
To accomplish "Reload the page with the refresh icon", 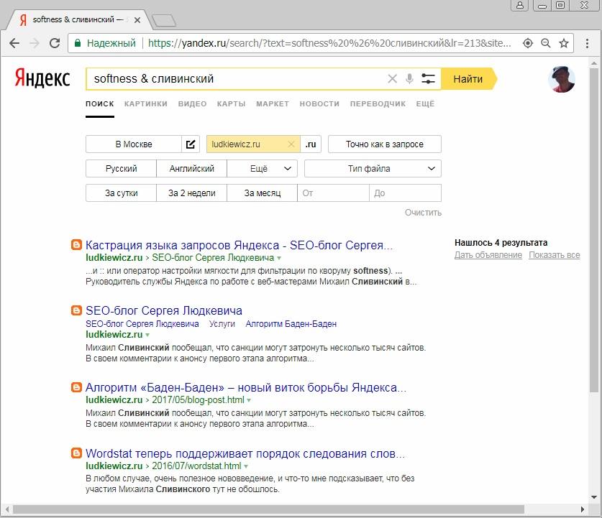I will (55, 43).
